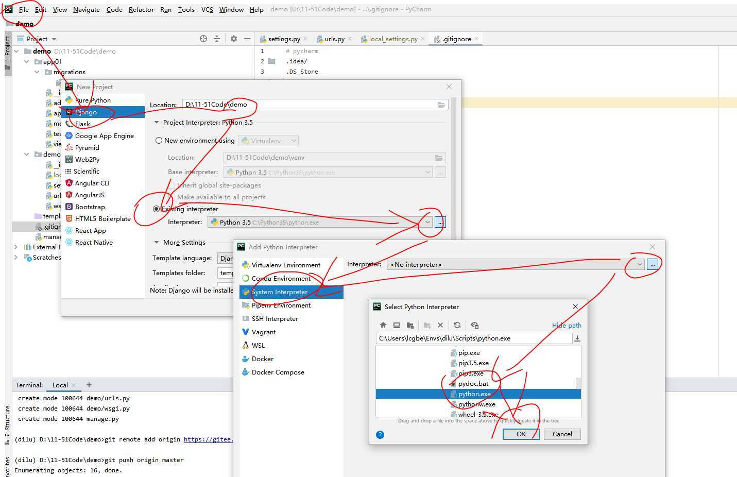Collapse the migrations folder
Image resolution: width=737 pixels, height=477 pixels.
(37, 72)
